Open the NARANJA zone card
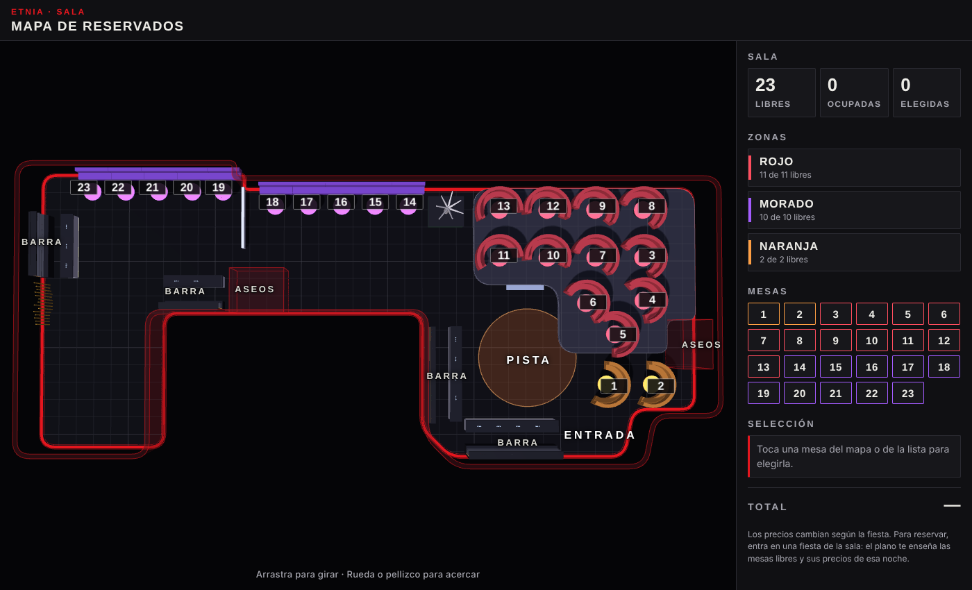 854,252
